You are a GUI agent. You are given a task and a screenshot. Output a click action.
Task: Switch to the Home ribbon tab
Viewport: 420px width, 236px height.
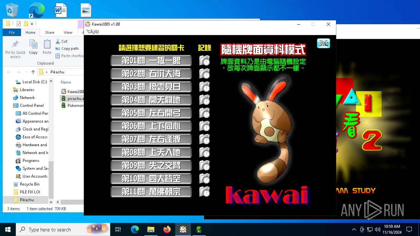[x=31, y=32]
